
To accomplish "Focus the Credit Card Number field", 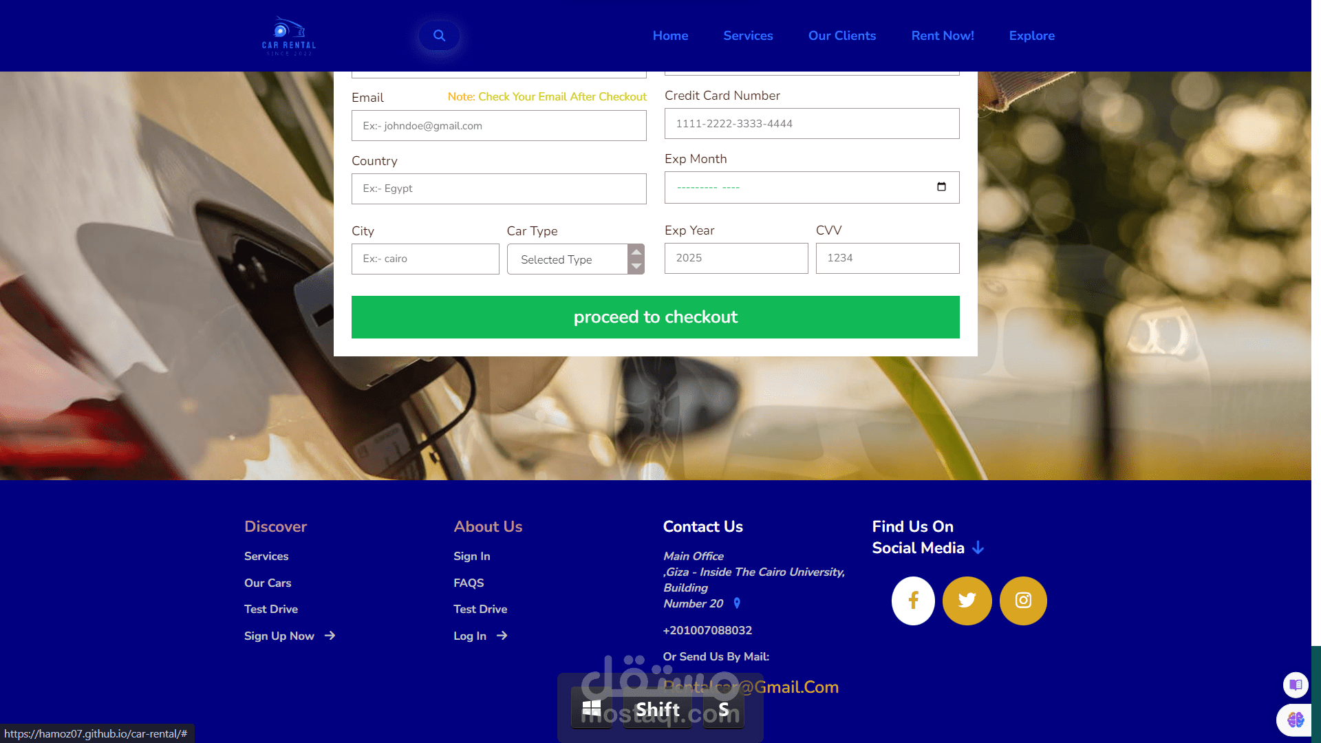I will tap(812, 124).
